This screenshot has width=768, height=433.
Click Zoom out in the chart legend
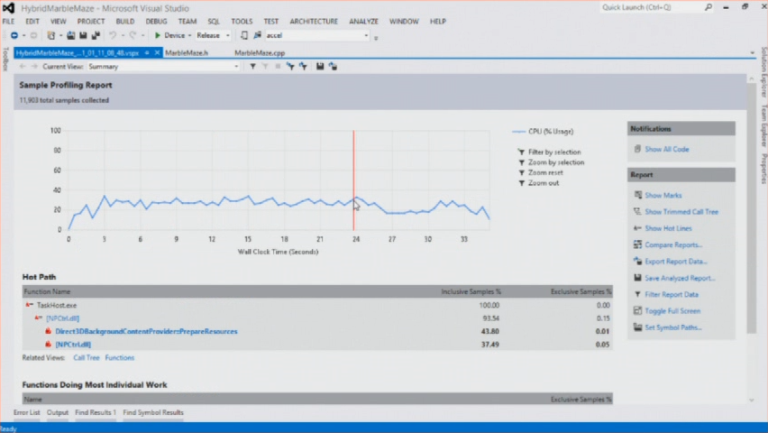point(544,183)
